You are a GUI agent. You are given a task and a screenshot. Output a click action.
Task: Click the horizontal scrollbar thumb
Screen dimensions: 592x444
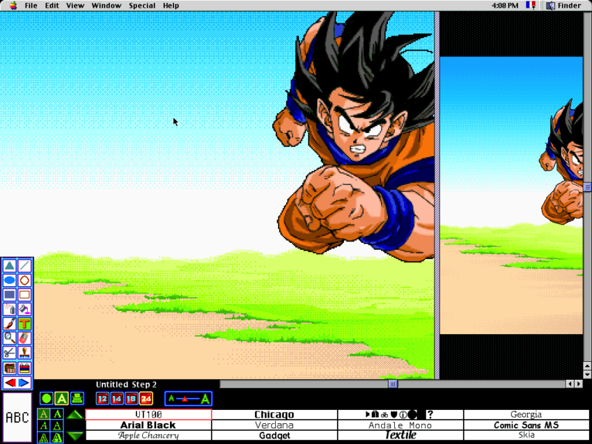[x=393, y=384]
